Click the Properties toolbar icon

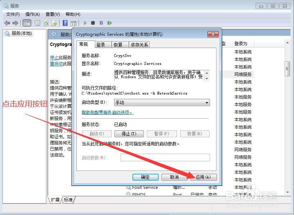point(37,23)
